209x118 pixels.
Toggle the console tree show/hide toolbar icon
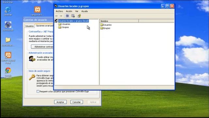[x=67, y=16]
